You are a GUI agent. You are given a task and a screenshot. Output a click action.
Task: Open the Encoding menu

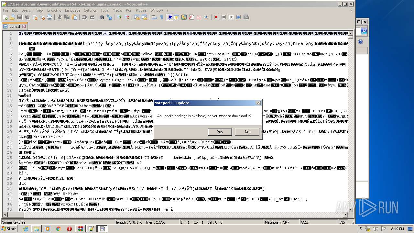coord(54,10)
